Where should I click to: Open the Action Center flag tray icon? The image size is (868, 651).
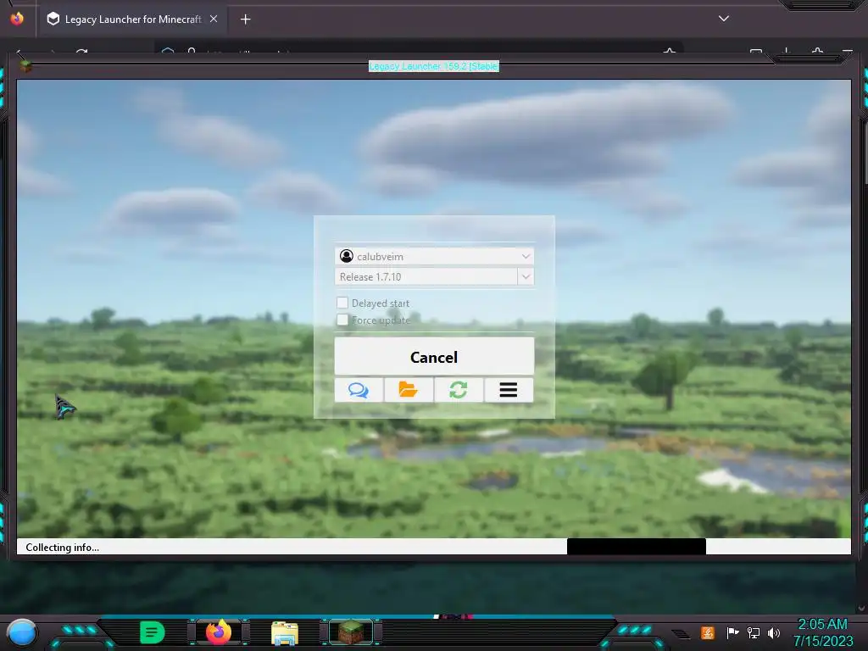click(732, 632)
